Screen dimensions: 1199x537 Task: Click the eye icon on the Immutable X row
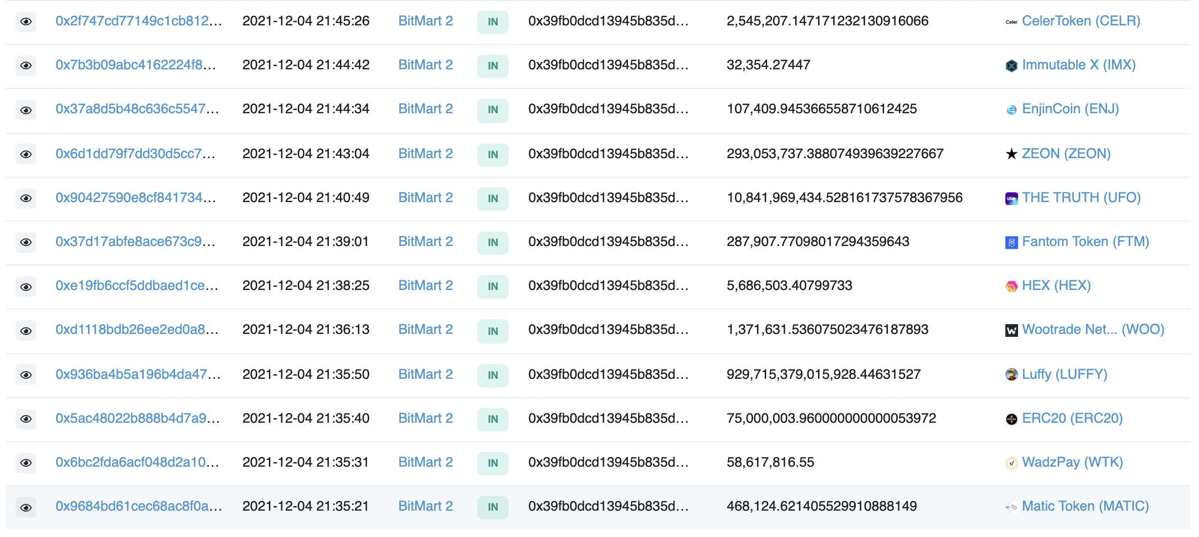[x=26, y=65]
